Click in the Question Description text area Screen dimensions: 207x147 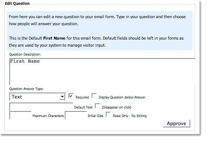coord(102,71)
